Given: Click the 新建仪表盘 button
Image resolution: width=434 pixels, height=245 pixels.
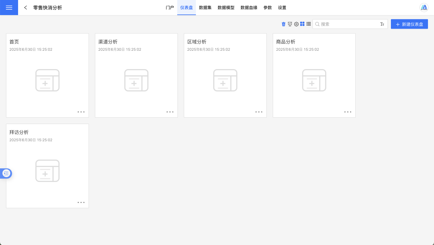Looking at the screenshot, I should pos(409,24).
